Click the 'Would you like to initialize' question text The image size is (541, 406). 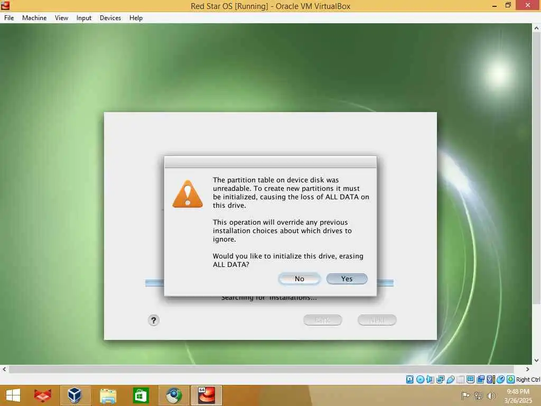(288, 260)
